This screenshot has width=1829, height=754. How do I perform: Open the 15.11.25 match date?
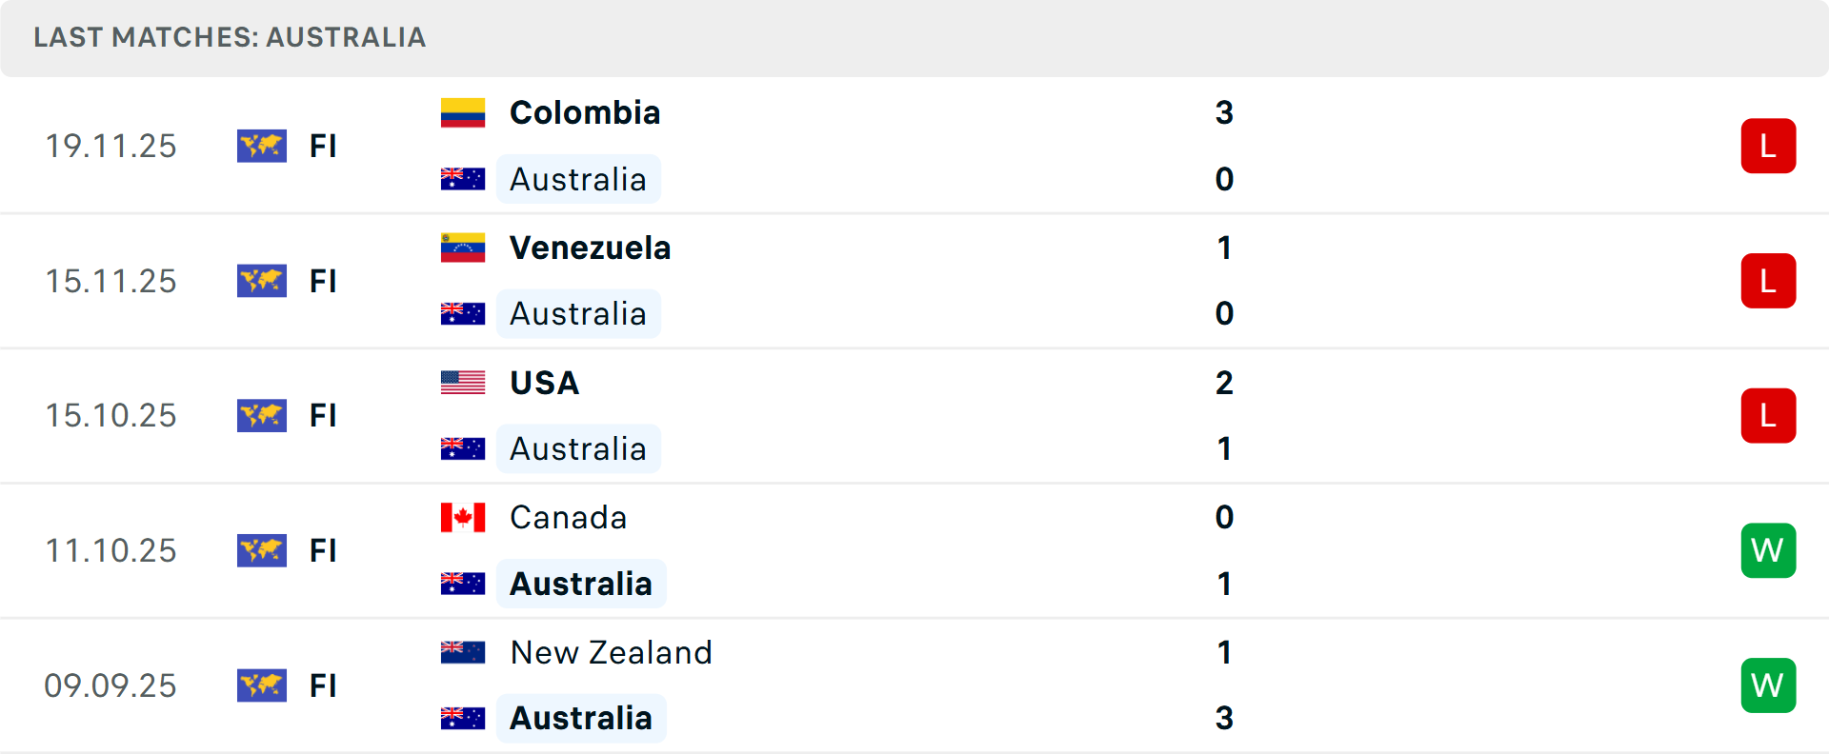(111, 281)
